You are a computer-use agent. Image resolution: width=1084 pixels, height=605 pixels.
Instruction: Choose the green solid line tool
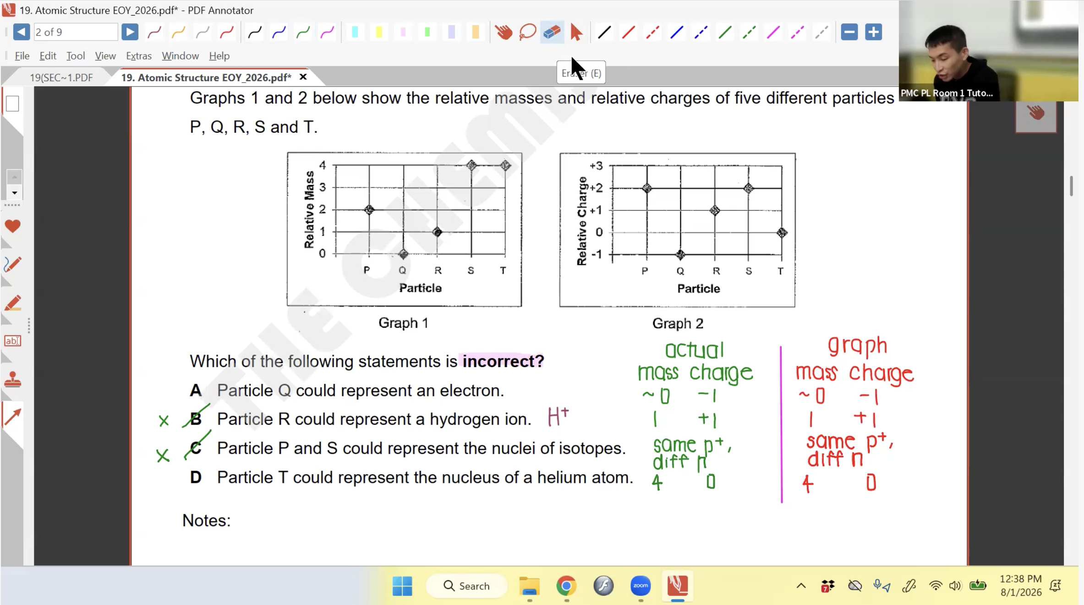[725, 32]
